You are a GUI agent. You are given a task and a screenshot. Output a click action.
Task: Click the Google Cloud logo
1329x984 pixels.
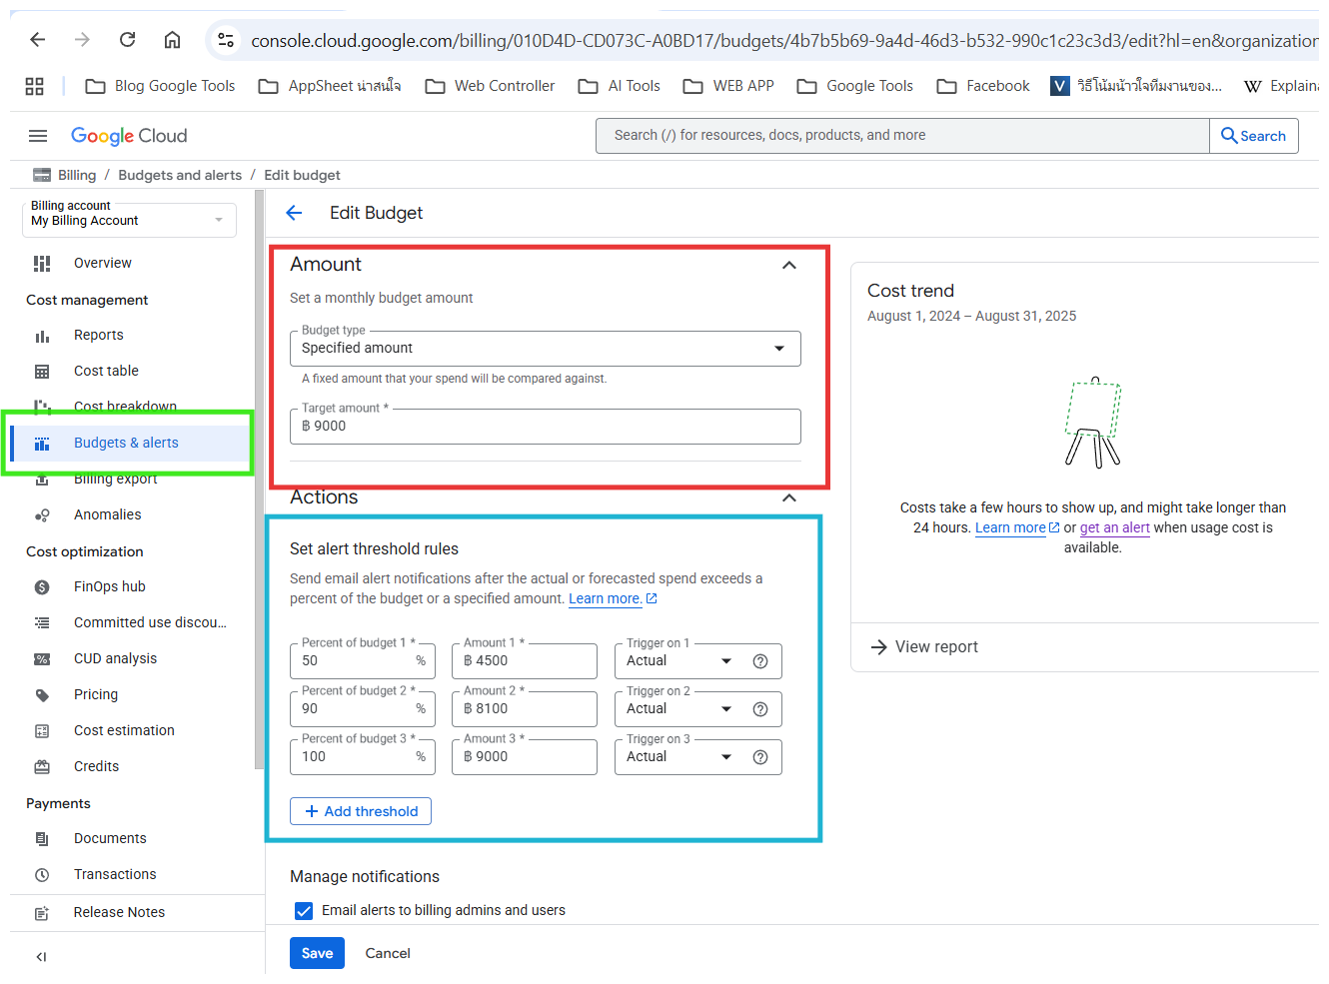129,136
